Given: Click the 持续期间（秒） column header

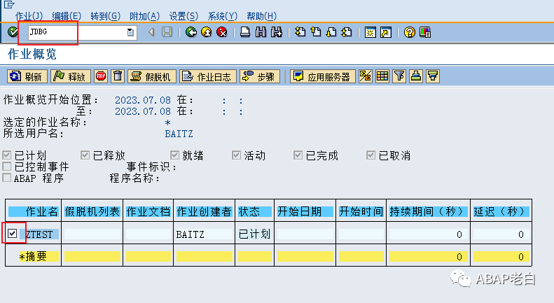Looking at the screenshot, I should [x=428, y=211].
